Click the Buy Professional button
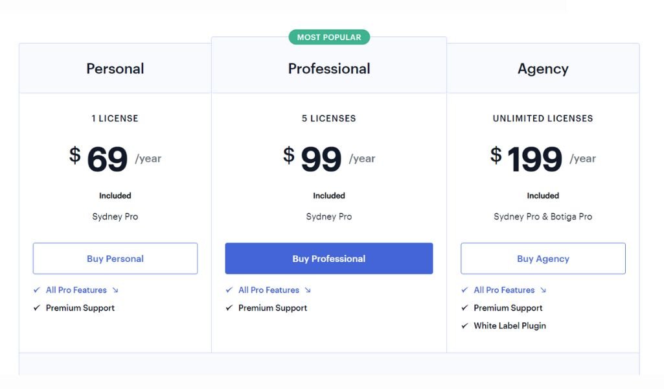Screen dimensions: 664x389 (329, 259)
